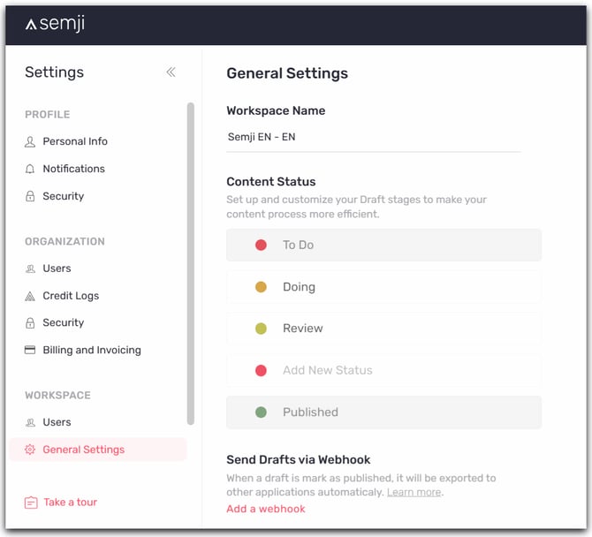Image resolution: width=592 pixels, height=537 pixels.
Task: Click the General Settings gear icon
Action: click(x=30, y=450)
